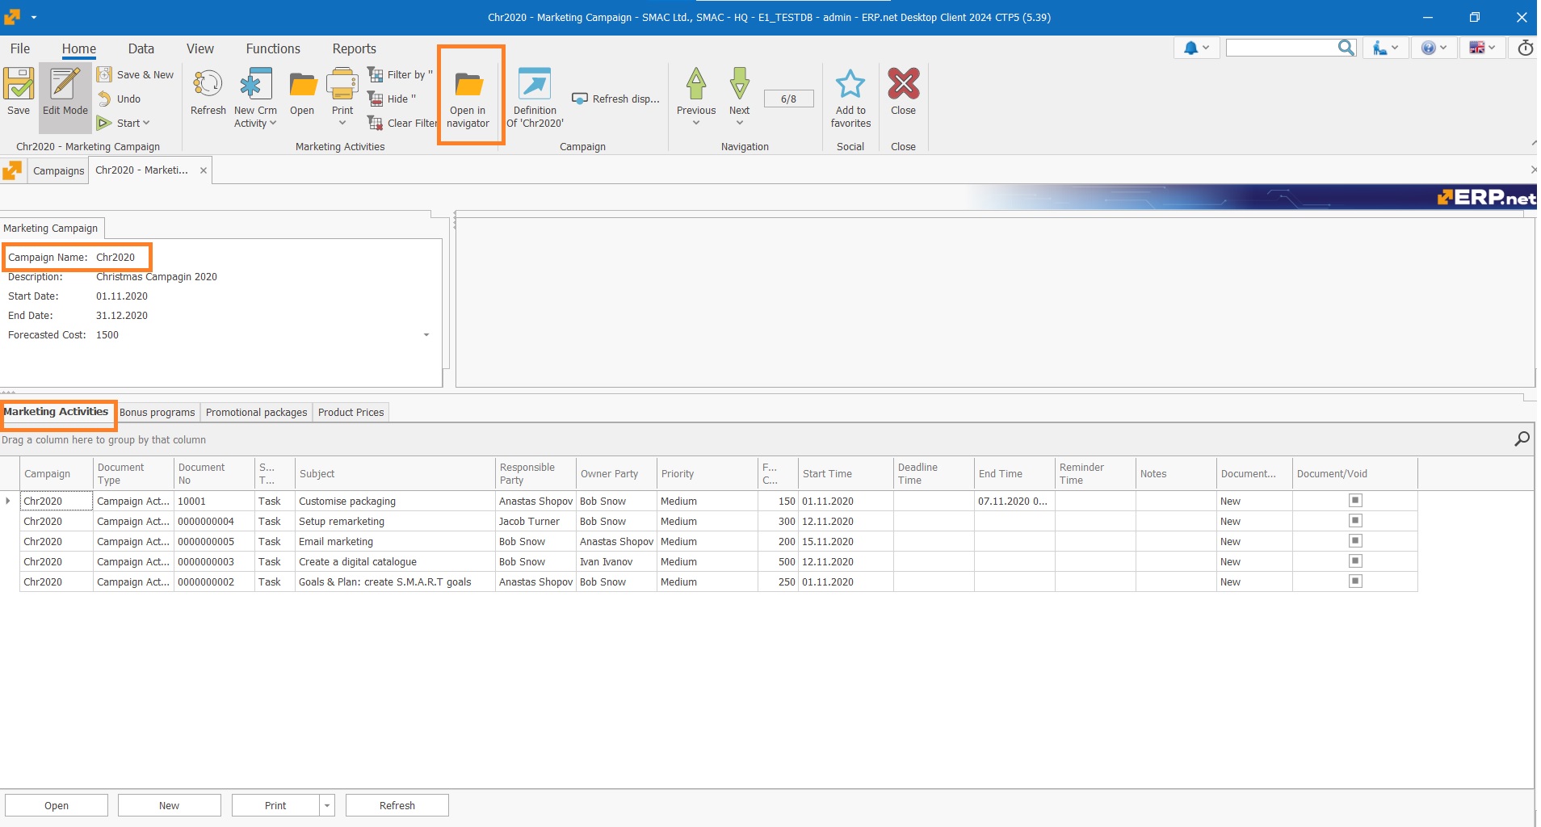This screenshot has height=827, width=1541.
Task: Click Filter by icon
Action: (x=375, y=74)
